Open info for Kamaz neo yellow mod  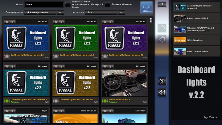point(62,66)
